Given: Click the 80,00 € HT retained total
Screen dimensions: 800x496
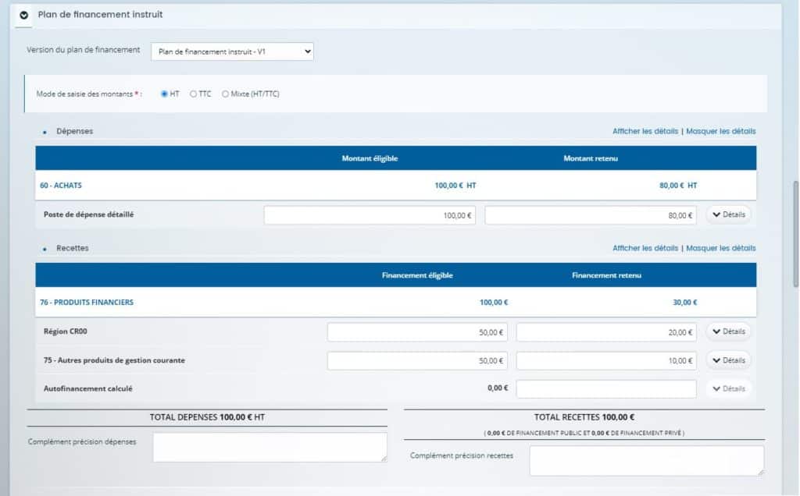Looking at the screenshot, I should pyautogui.click(x=678, y=186).
